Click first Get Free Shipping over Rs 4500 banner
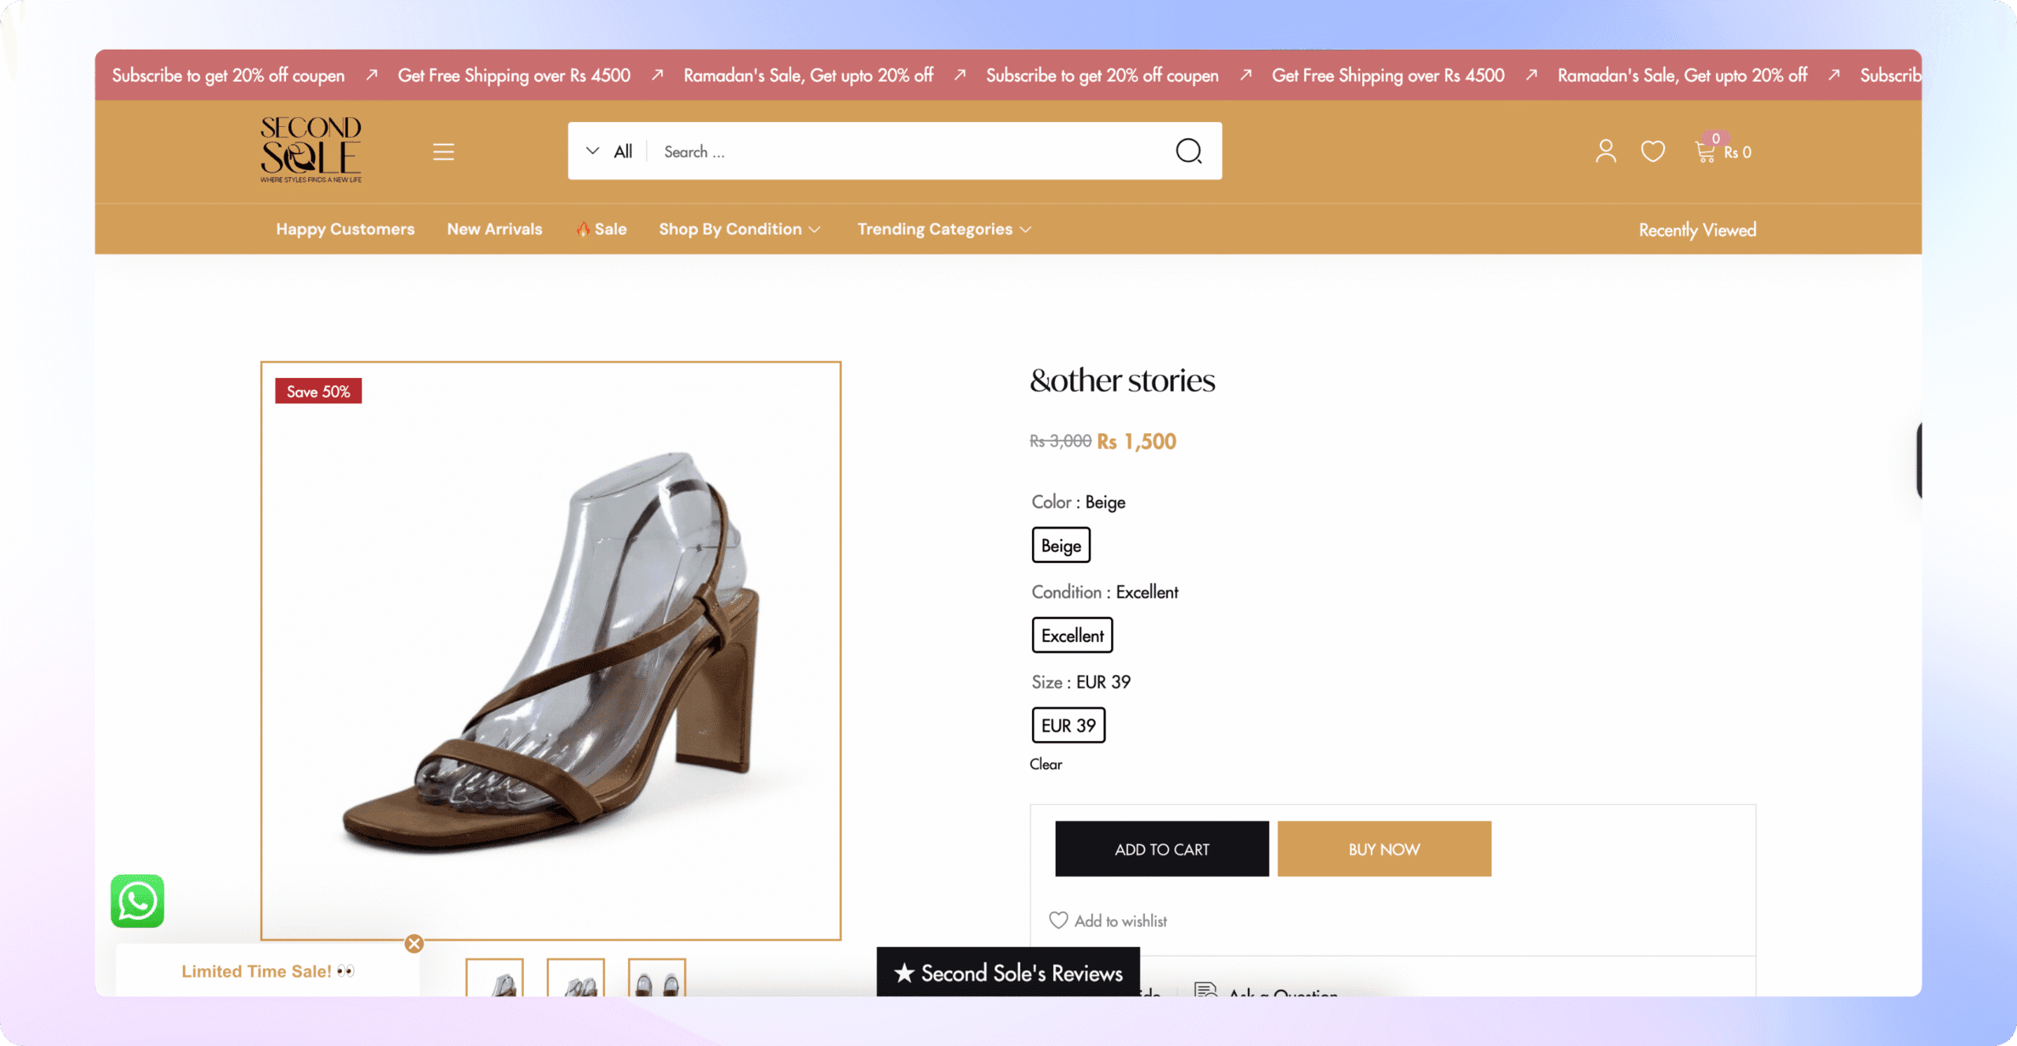This screenshot has width=2017, height=1046. (514, 76)
